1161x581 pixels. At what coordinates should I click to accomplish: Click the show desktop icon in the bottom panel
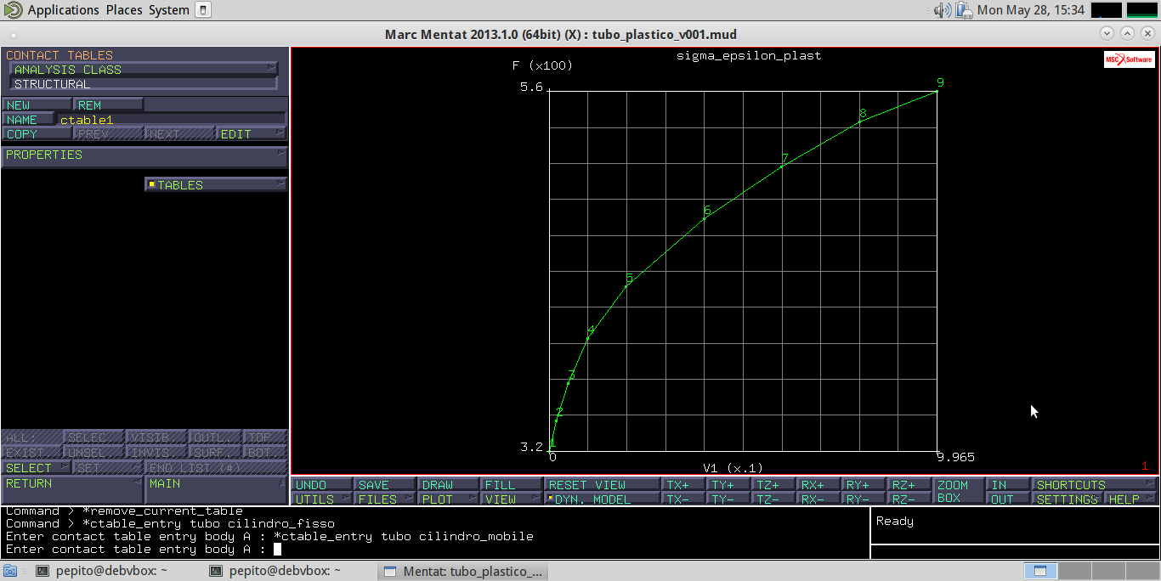[10, 572]
